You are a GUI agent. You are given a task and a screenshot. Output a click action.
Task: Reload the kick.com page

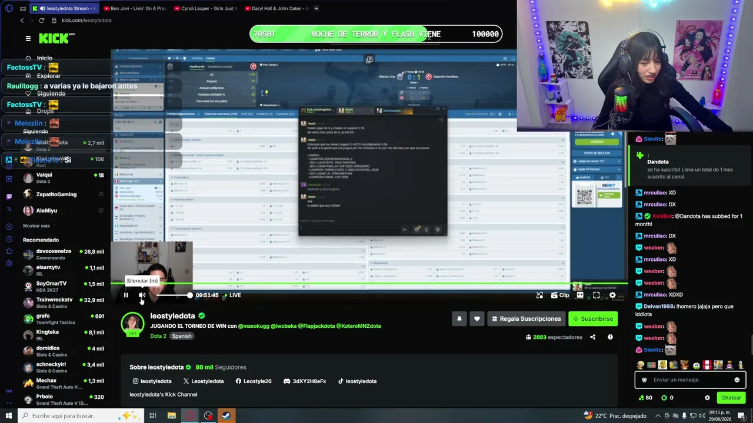click(41, 21)
